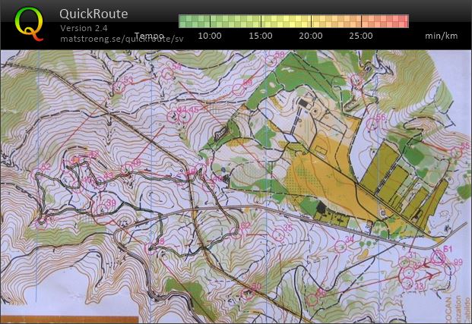The height and width of the screenshot is (324, 472).
Task: Select control circle 53 on the map
Action: 119,87
